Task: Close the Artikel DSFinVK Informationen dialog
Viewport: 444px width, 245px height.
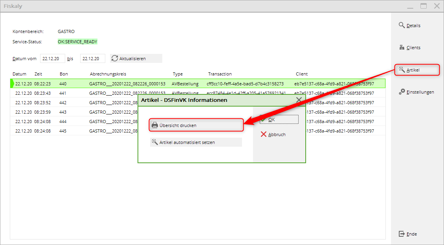Action: click(x=299, y=100)
